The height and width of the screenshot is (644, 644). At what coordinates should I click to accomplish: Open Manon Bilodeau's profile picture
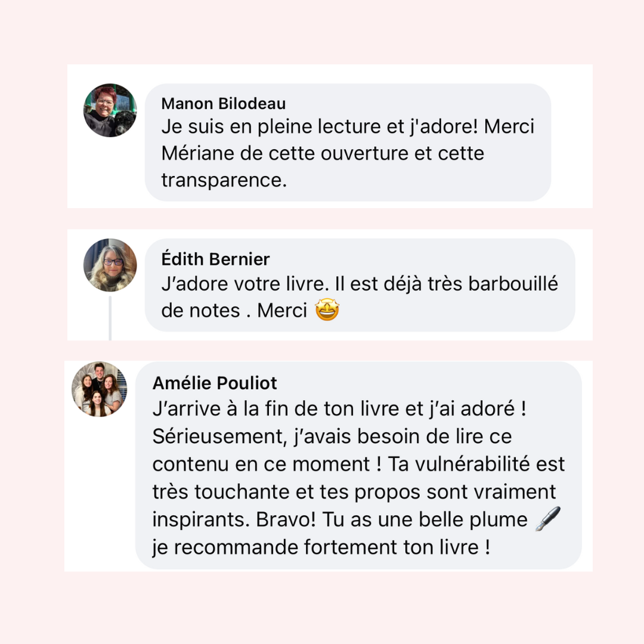pos(110,110)
